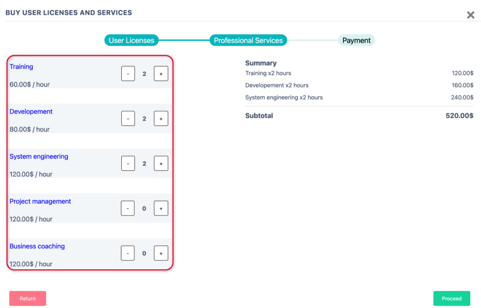Click plus button for Developement service

click(161, 119)
